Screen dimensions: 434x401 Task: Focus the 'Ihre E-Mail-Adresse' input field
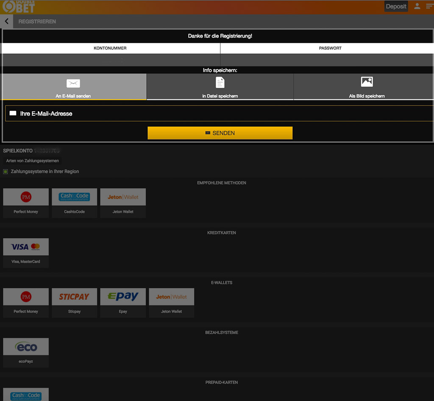(219, 113)
